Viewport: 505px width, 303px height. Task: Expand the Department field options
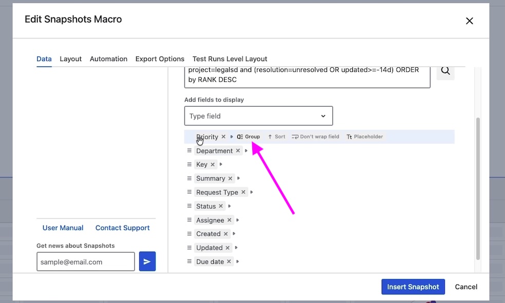tap(246, 151)
